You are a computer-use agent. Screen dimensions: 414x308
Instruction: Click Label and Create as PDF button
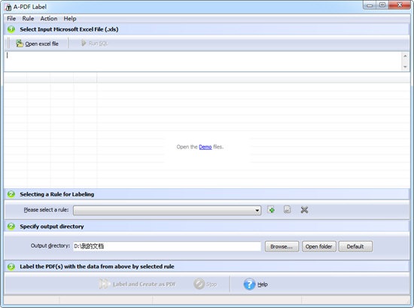click(137, 284)
